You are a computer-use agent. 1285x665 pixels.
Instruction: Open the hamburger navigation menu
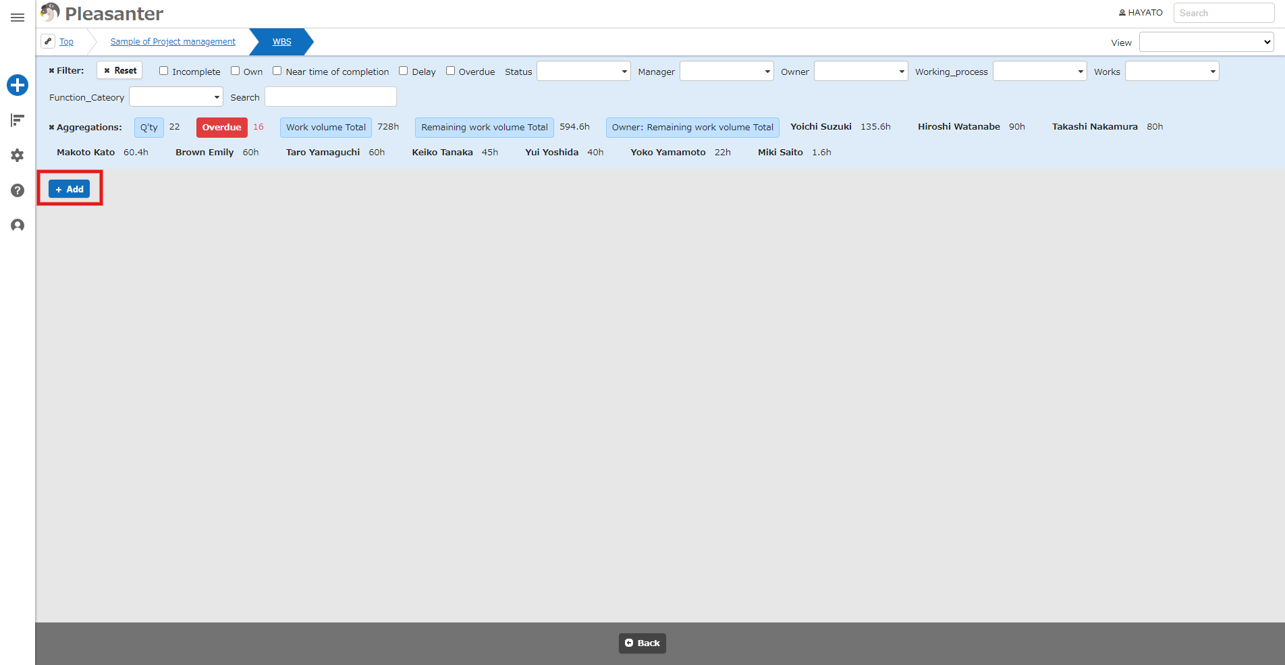[18, 18]
